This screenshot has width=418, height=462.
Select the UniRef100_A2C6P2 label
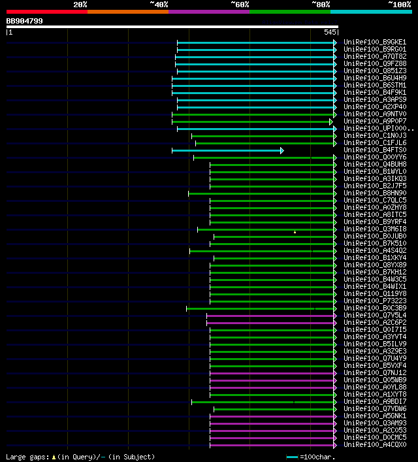point(375,322)
